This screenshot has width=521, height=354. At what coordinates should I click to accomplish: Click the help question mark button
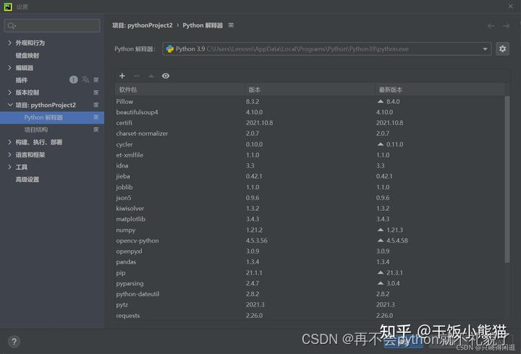14,342
